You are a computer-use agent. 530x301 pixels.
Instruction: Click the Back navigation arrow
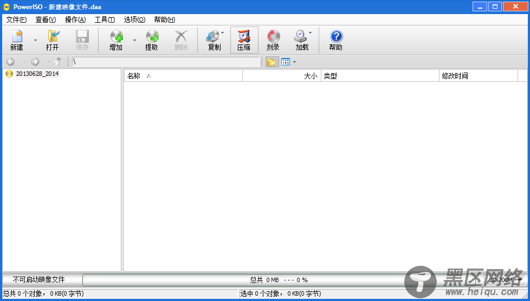point(10,62)
